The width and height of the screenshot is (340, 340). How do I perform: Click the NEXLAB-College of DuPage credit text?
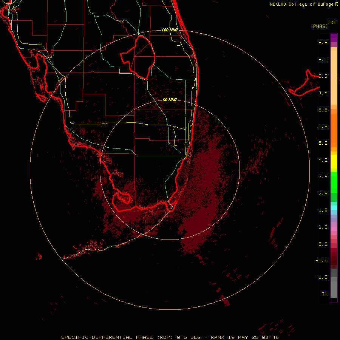pos(304,4)
